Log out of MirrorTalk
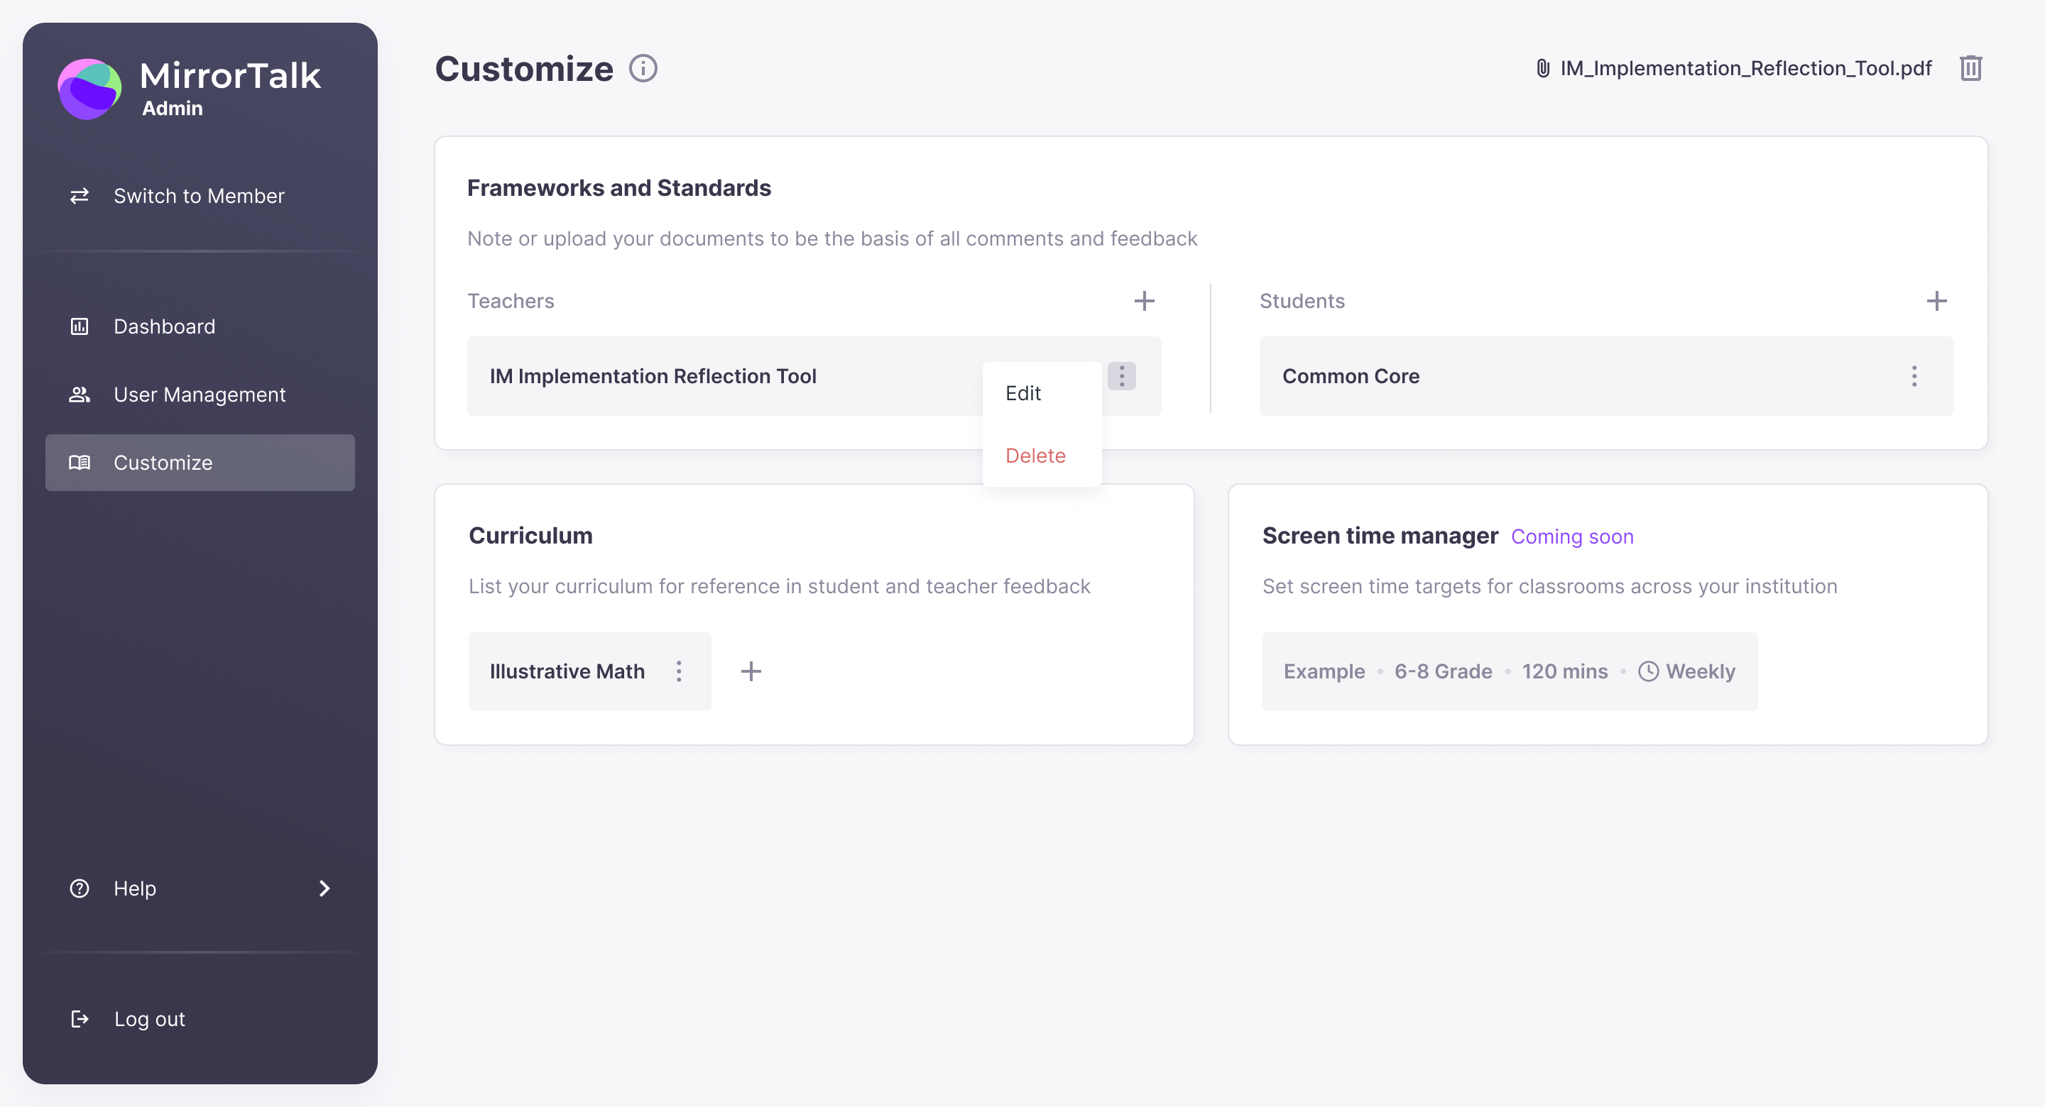 pyautogui.click(x=200, y=1019)
